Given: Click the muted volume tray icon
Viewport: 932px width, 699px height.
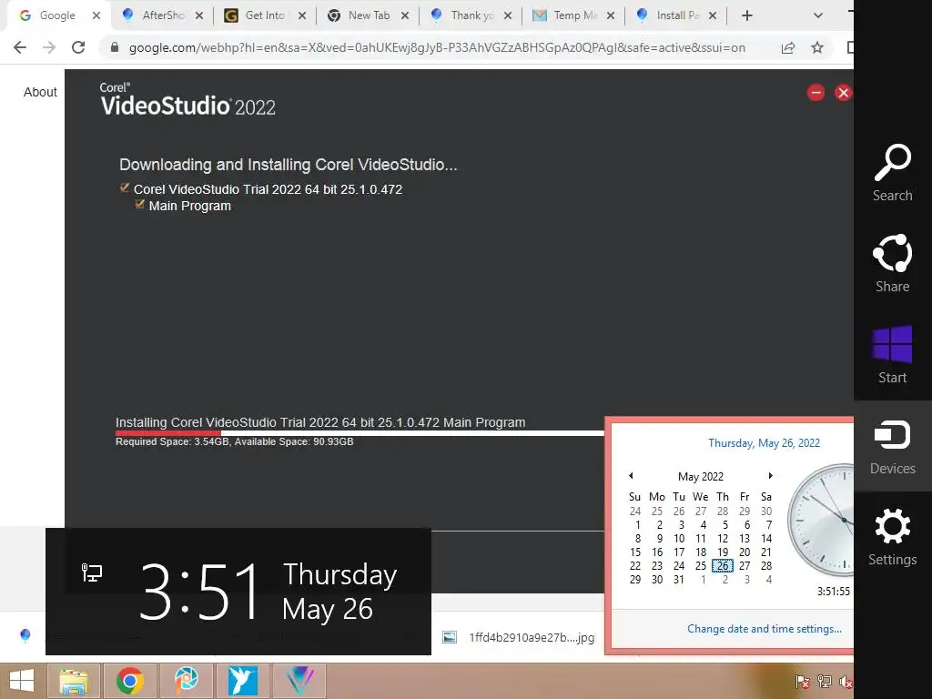Looking at the screenshot, I should pos(846,682).
